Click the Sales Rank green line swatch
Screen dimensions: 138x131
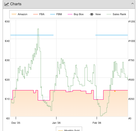point(109,14)
